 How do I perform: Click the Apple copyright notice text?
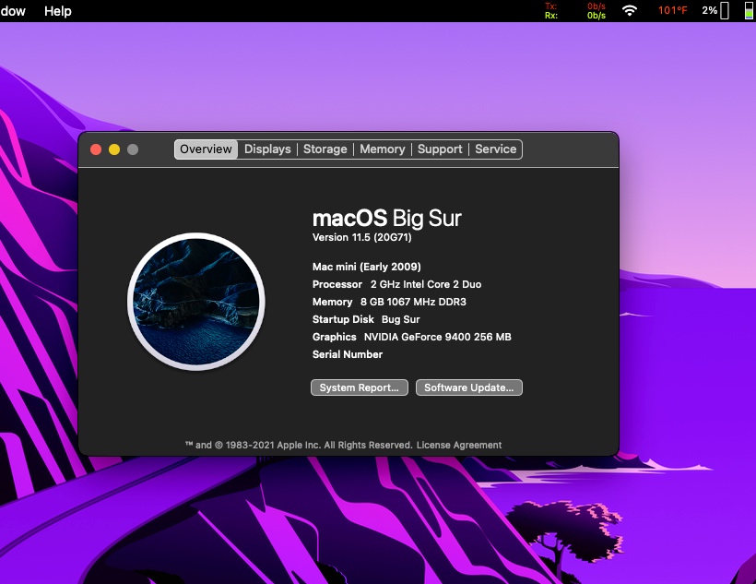[299, 445]
